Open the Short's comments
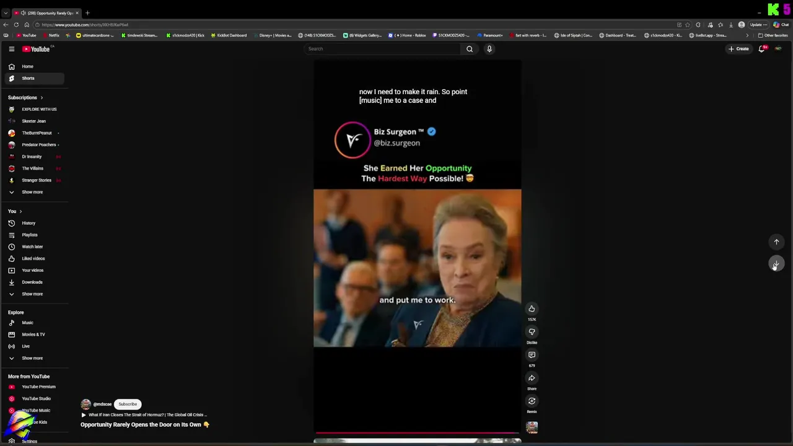The height and width of the screenshot is (446, 793). tap(532, 355)
